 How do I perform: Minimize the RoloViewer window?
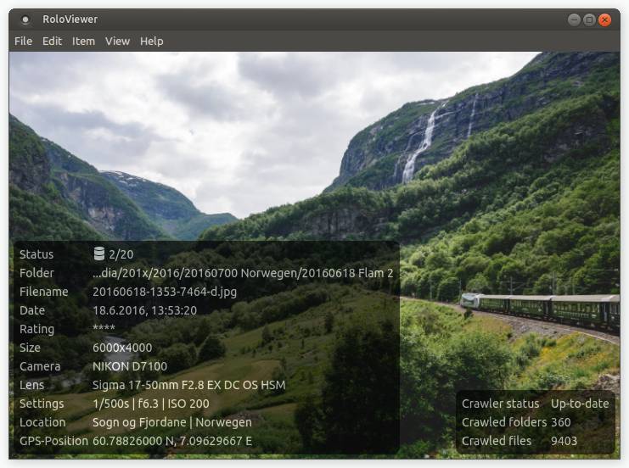point(574,19)
